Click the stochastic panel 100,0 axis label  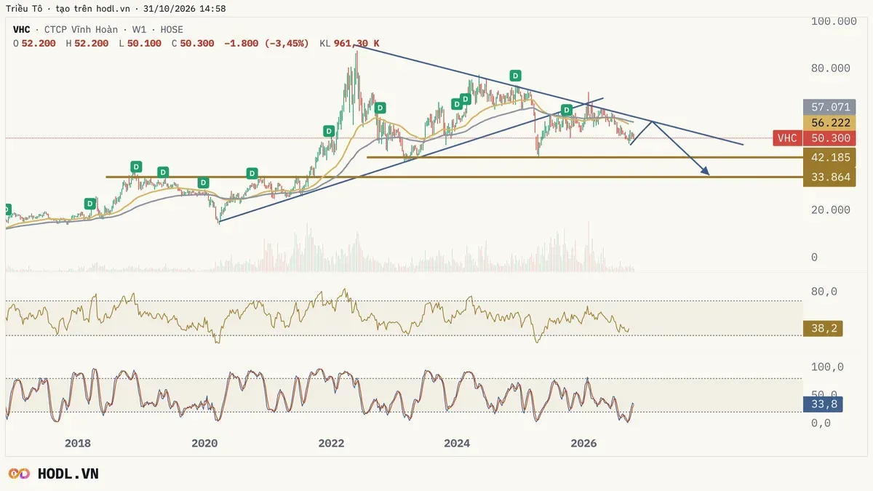pos(827,367)
